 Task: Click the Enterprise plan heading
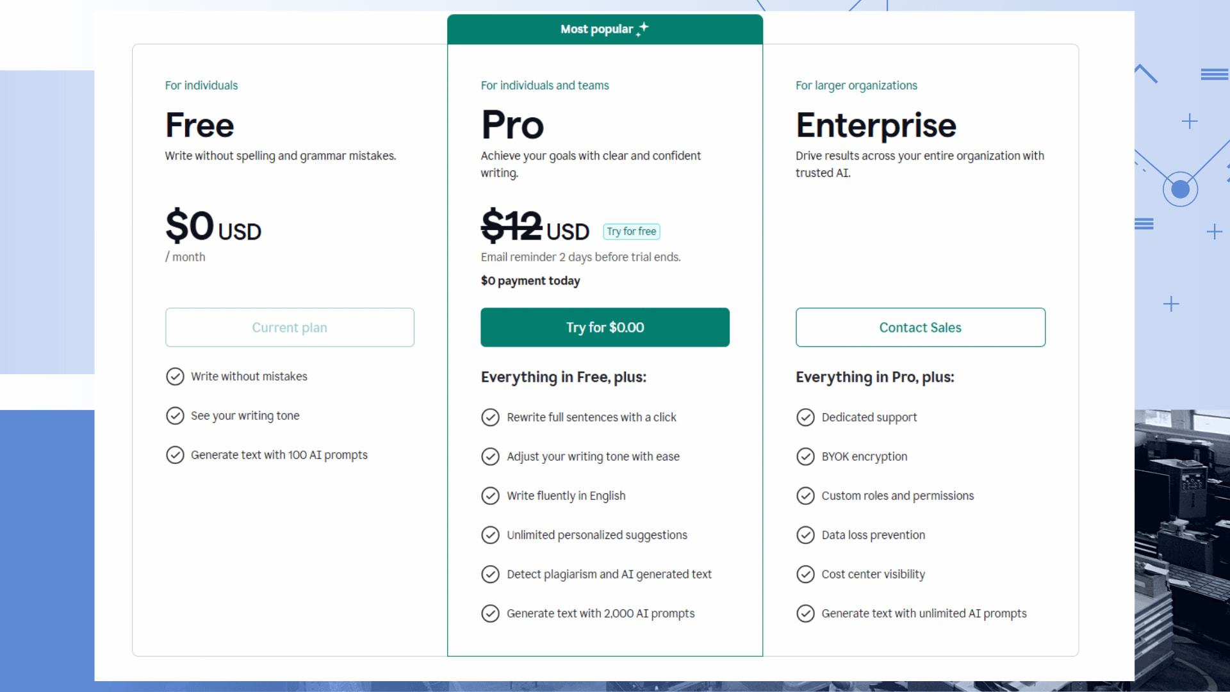click(876, 126)
